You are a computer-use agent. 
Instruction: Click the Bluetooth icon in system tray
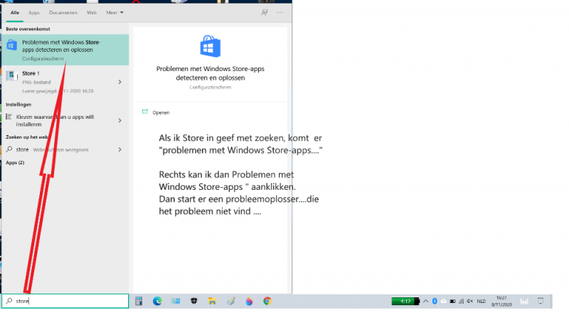434,302
